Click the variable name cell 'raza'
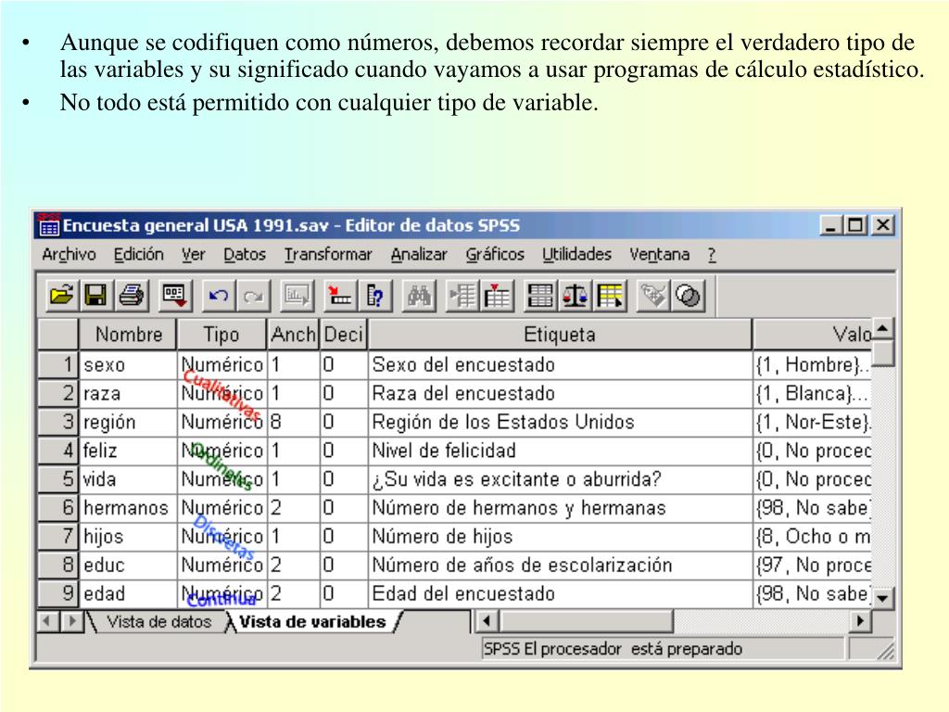The image size is (949, 712). click(x=128, y=393)
